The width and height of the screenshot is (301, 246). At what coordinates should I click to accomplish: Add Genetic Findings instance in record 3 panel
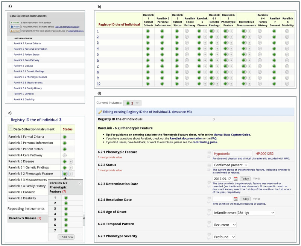point(71,168)
